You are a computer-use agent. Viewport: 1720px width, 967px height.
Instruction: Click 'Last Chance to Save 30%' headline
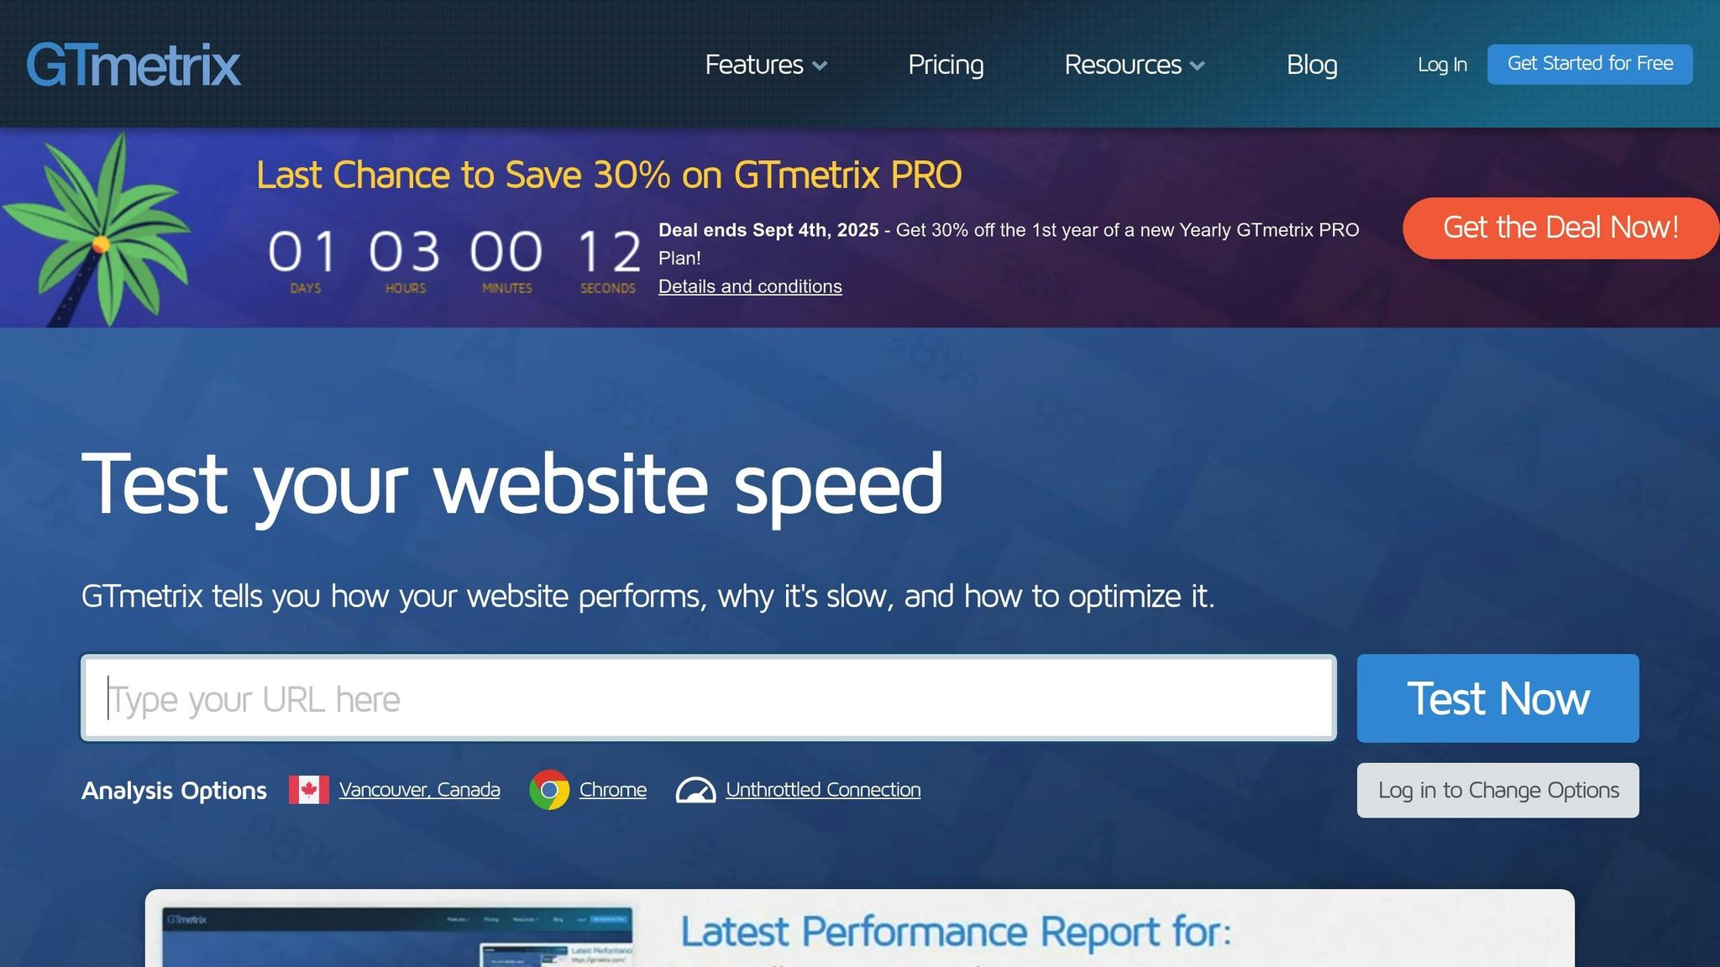click(609, 175)
